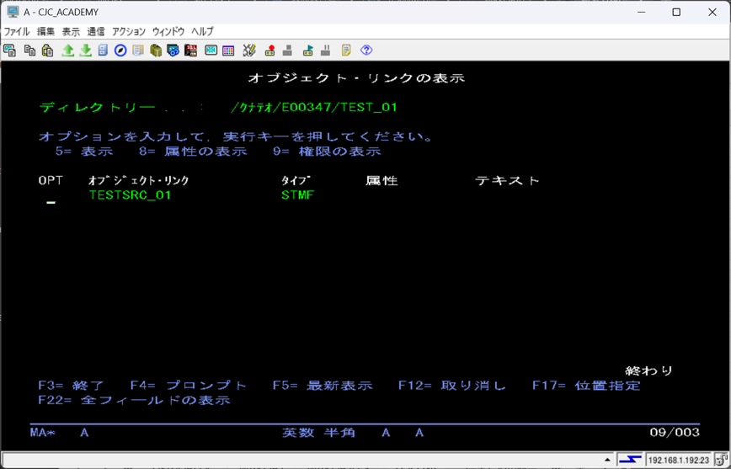Open the ヘルプ menu
This screenshot has height=469, width=731.
pyautogui.click(x=202, y=32)
